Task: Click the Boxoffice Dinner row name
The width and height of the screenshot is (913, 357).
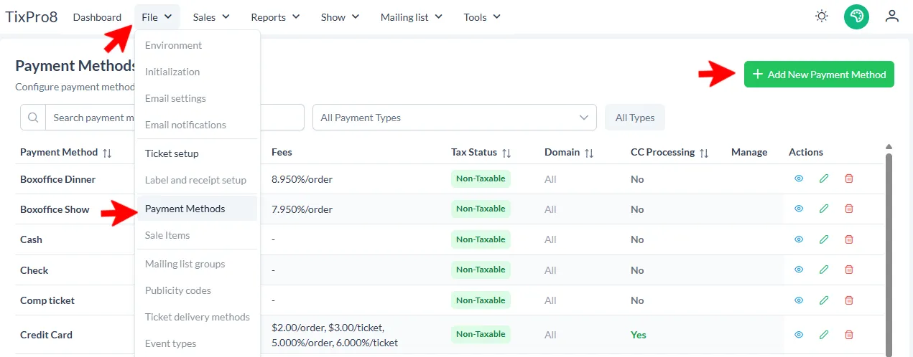Action: [57, 179]
